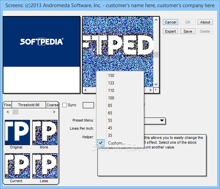
Task: Switch to Expert mode
Action: tap(170, 31)
